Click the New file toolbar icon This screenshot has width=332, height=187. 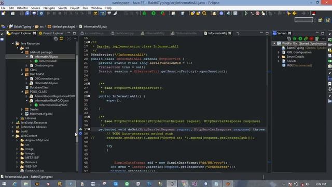point(4,14)
